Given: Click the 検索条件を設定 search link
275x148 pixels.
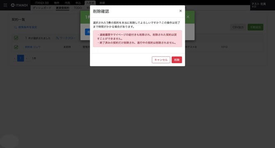Looking at the screenshot, I should click(28, 27).
